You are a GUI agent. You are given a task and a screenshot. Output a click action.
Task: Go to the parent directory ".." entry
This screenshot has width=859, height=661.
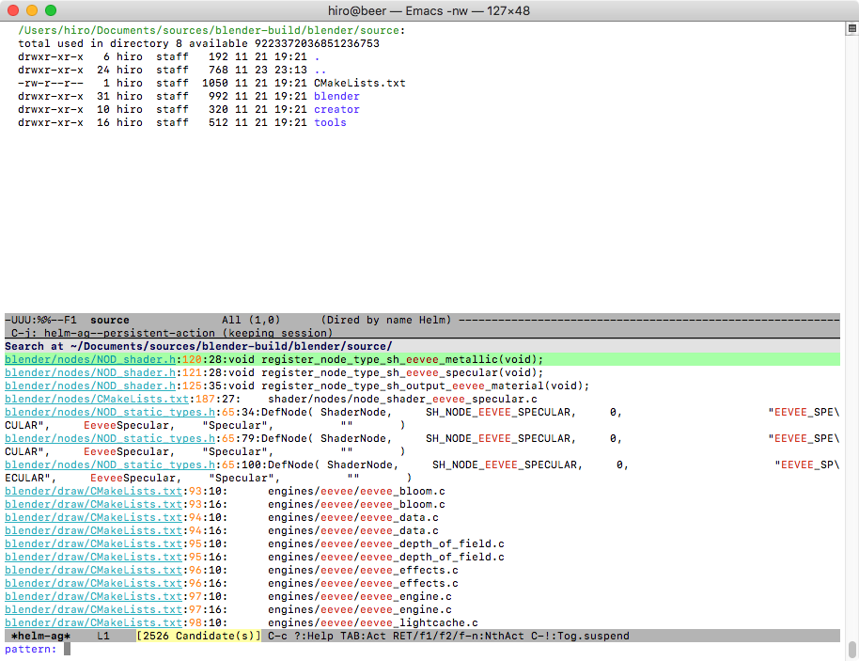320,70
